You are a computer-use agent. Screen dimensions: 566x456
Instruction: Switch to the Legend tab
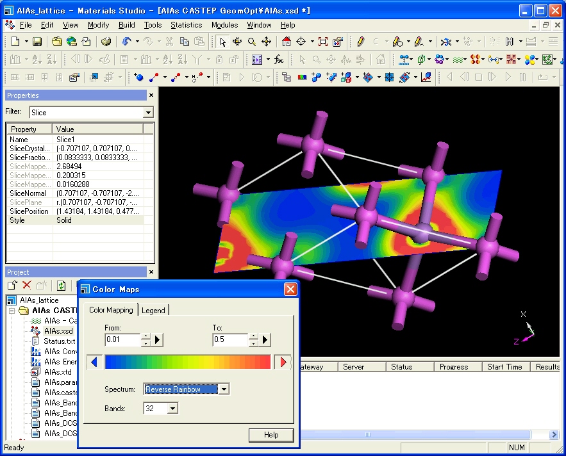tap(153, 310)
